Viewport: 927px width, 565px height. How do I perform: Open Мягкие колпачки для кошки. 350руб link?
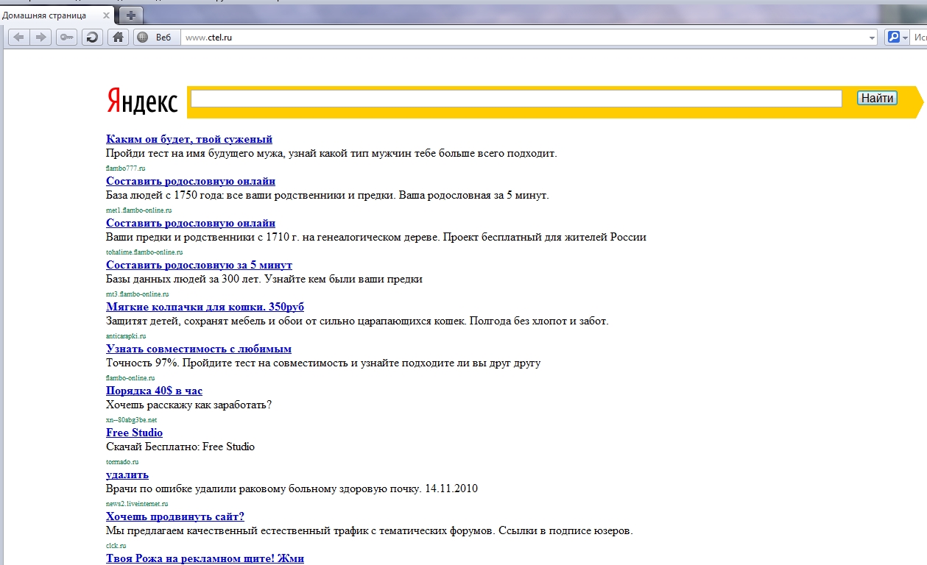205,307
